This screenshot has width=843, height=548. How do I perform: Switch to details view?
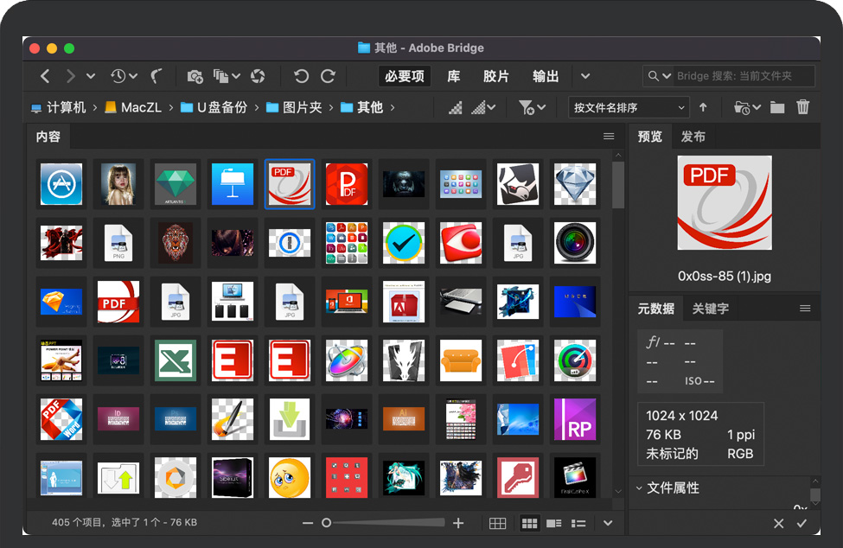coord(554,524)
